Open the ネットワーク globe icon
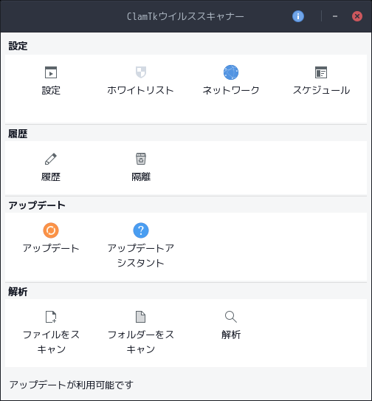This screenshot has width=372, height=401. tap(231, 72)
